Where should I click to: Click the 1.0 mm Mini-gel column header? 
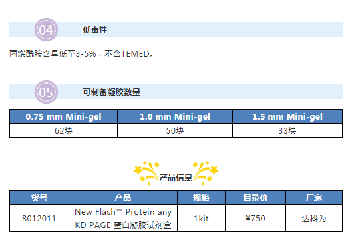pyautogui.click(x=175, y=116)
